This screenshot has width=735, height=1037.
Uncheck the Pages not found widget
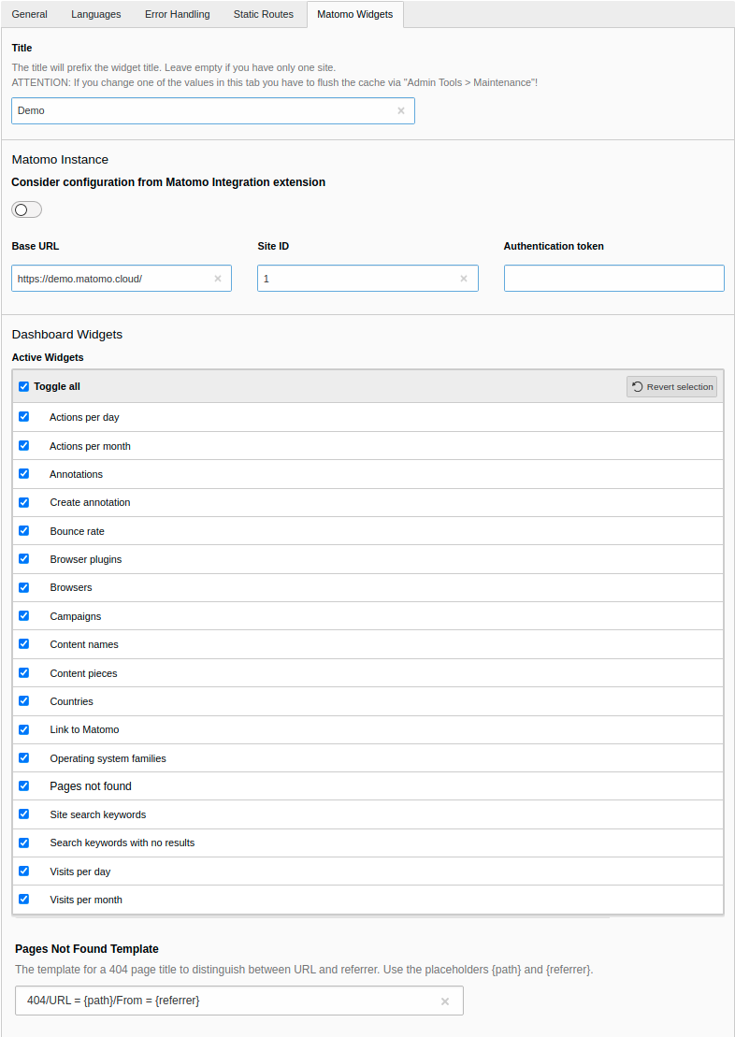coord(24,785)
